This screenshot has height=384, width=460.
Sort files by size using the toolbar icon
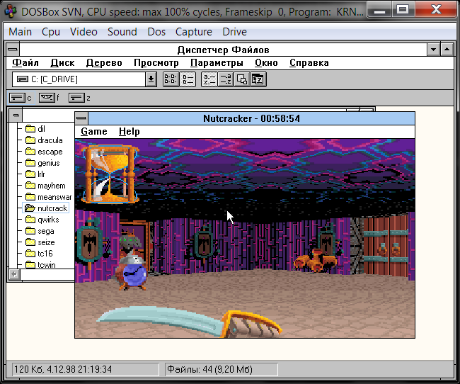point(242,79)
